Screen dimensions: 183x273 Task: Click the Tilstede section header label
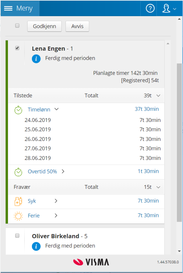(23, 96)
